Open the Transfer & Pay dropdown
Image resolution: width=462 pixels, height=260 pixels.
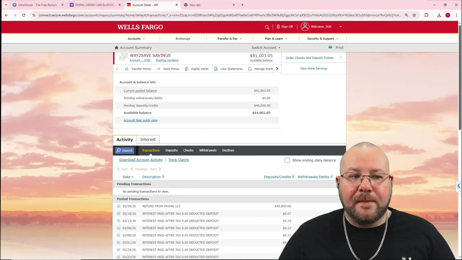tap(230, 39)
